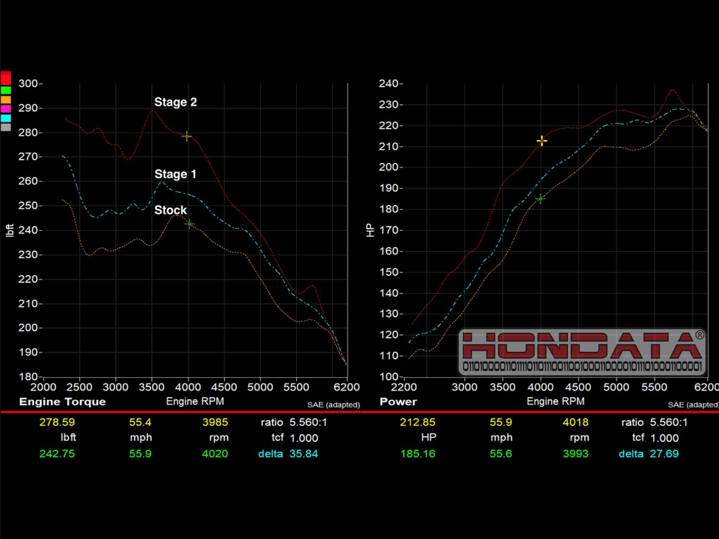Click the HP axis label on Power graph
This screenshot has height=539, width=719.
pos(370,230)
